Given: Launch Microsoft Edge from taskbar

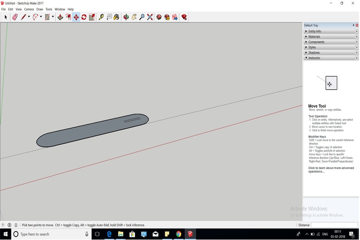Looking at the screenshot, I should pos(109,234).
